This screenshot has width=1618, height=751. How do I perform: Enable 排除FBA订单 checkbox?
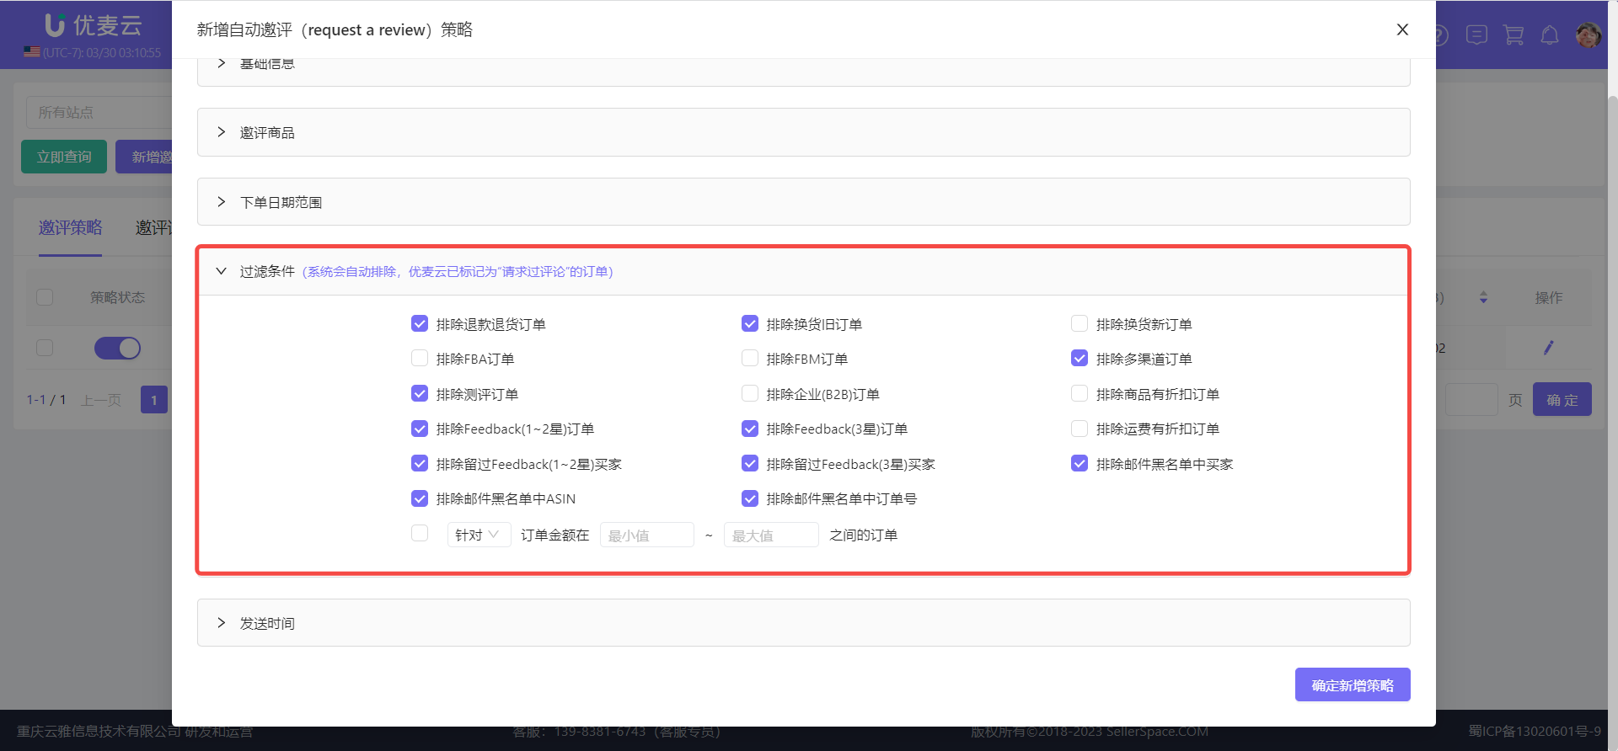(x=420, y=358)
